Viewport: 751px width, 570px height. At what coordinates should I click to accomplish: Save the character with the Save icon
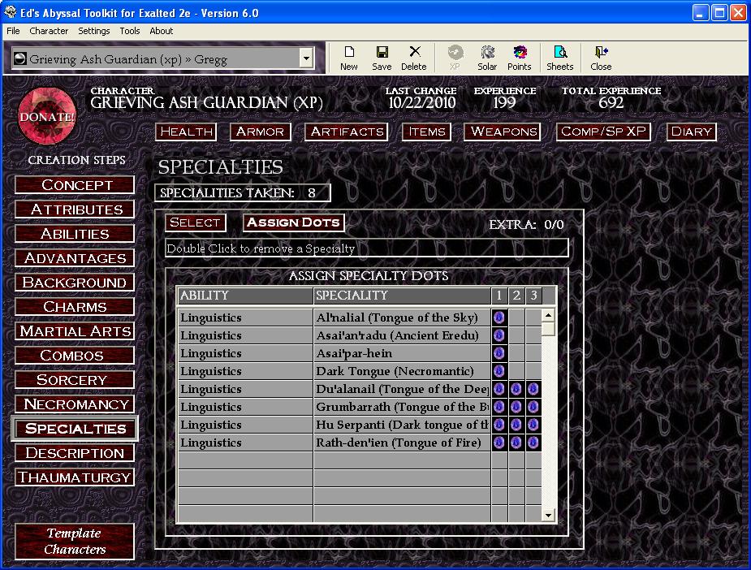click(382, 58)
